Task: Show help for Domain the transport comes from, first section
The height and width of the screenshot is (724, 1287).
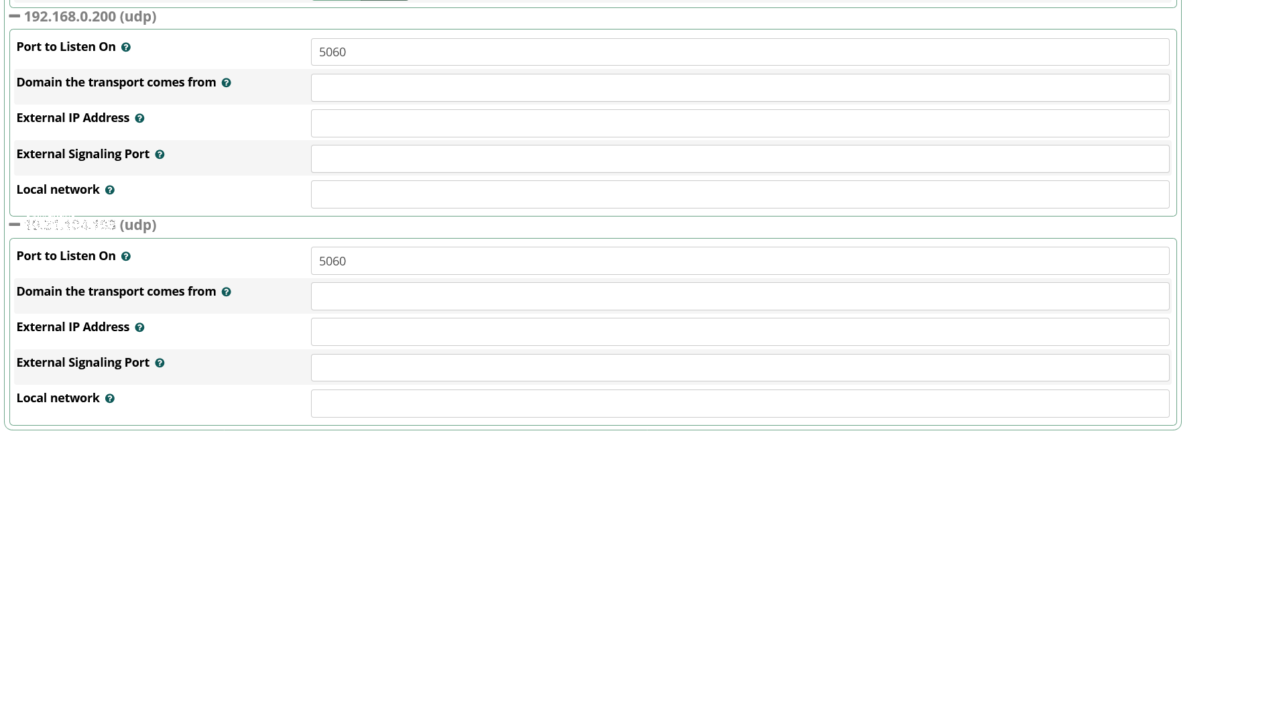Action: click(x=227, y=83)
